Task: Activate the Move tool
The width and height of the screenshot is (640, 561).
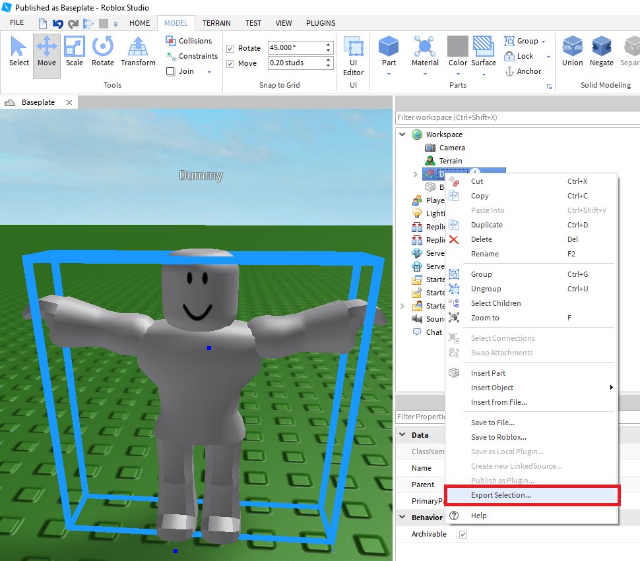Action: [47, 56]
